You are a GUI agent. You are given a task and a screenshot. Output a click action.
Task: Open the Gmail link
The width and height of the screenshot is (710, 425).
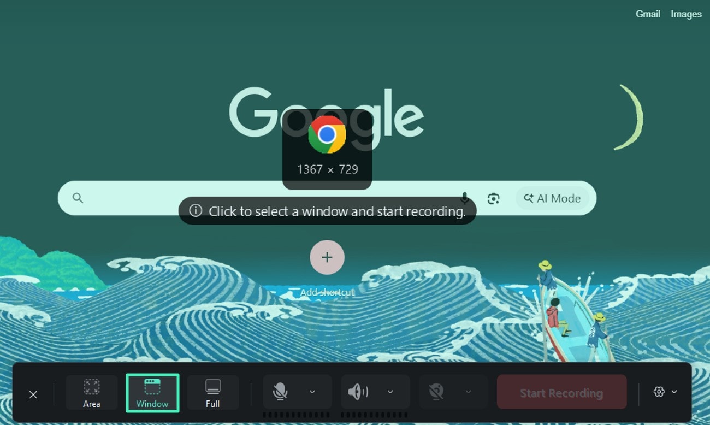[x=648, y=14]
